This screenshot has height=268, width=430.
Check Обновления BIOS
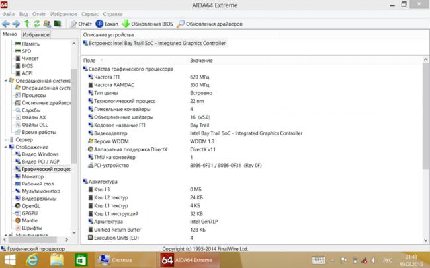(148, 24)
